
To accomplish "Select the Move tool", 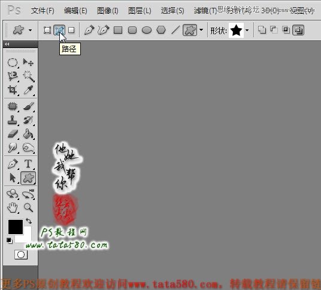I will coord(28,62).
